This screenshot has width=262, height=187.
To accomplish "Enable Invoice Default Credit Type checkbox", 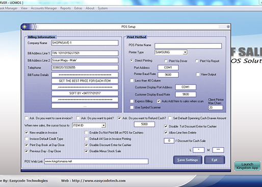I will (27, 139).
